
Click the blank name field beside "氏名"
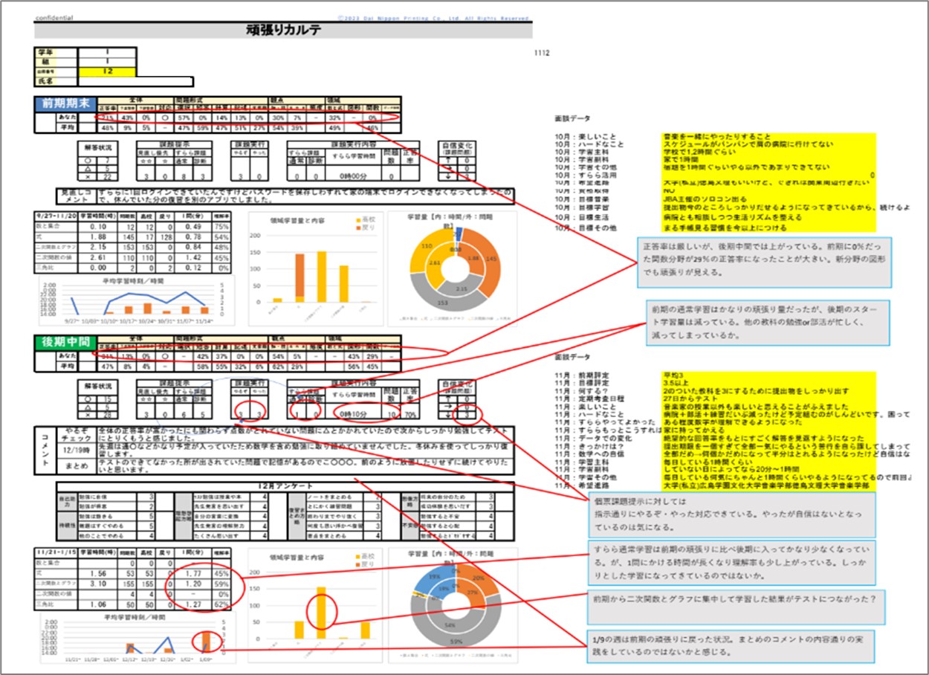[x=136, y=82]
